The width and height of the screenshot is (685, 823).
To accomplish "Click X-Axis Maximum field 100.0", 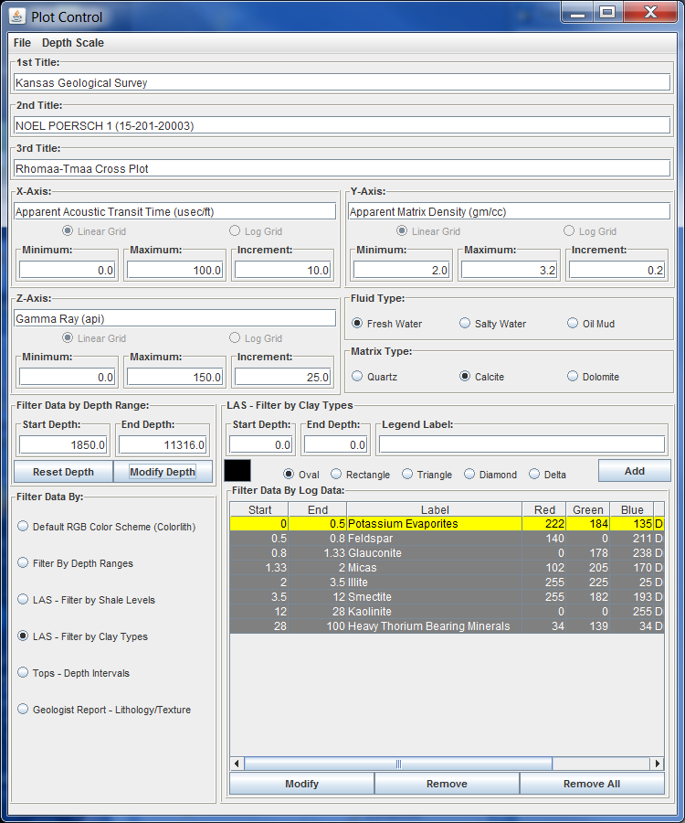I will click(174, 270).
